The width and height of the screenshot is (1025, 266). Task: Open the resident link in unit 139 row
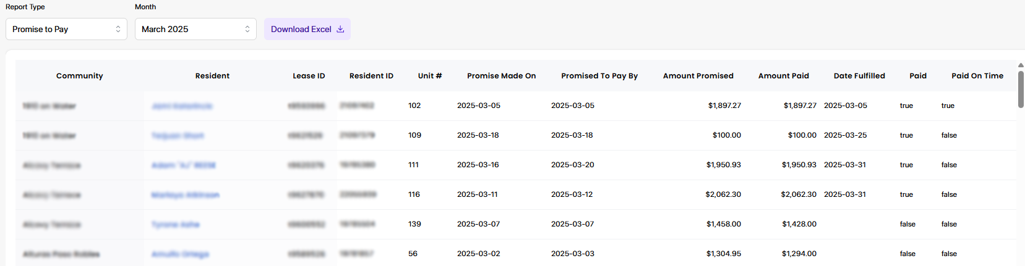click(176, 225)
